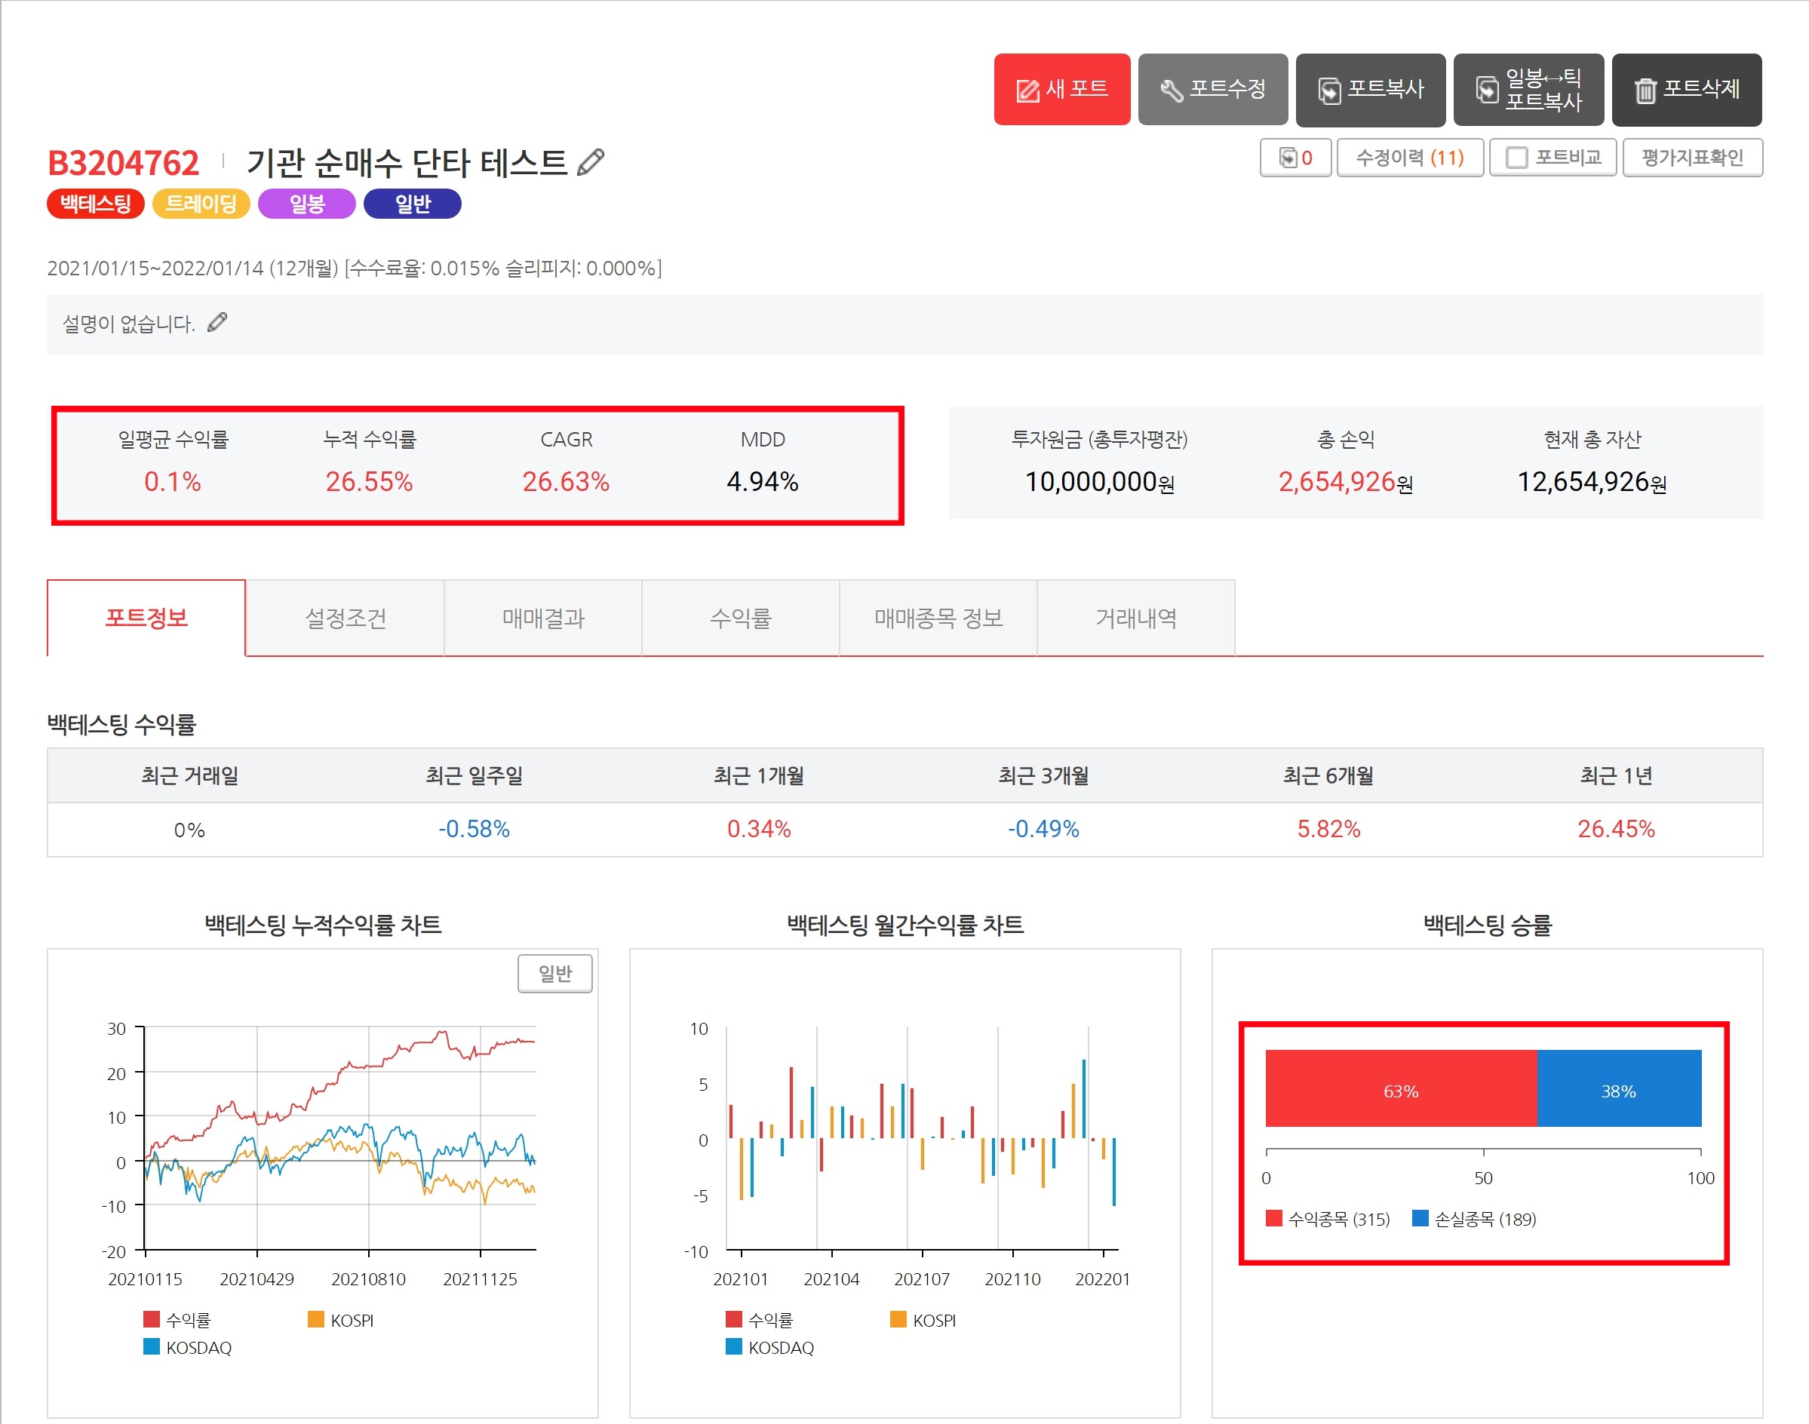Click 최근 3개월 value -0.49%
This screenshot has width=1809, height=1424.
click(x=1043, y=828)
